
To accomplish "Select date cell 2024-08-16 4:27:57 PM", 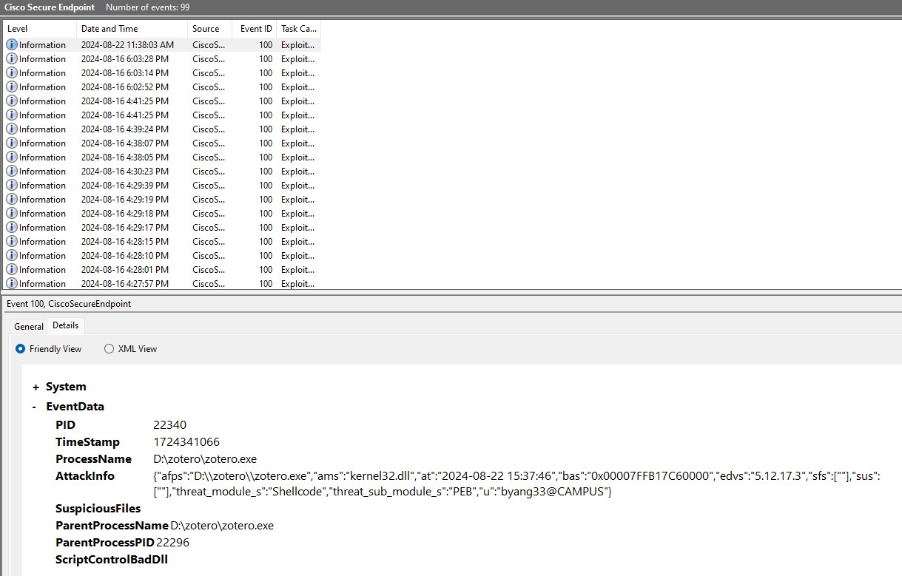I will pyautogui.click(x=125, y=284).
